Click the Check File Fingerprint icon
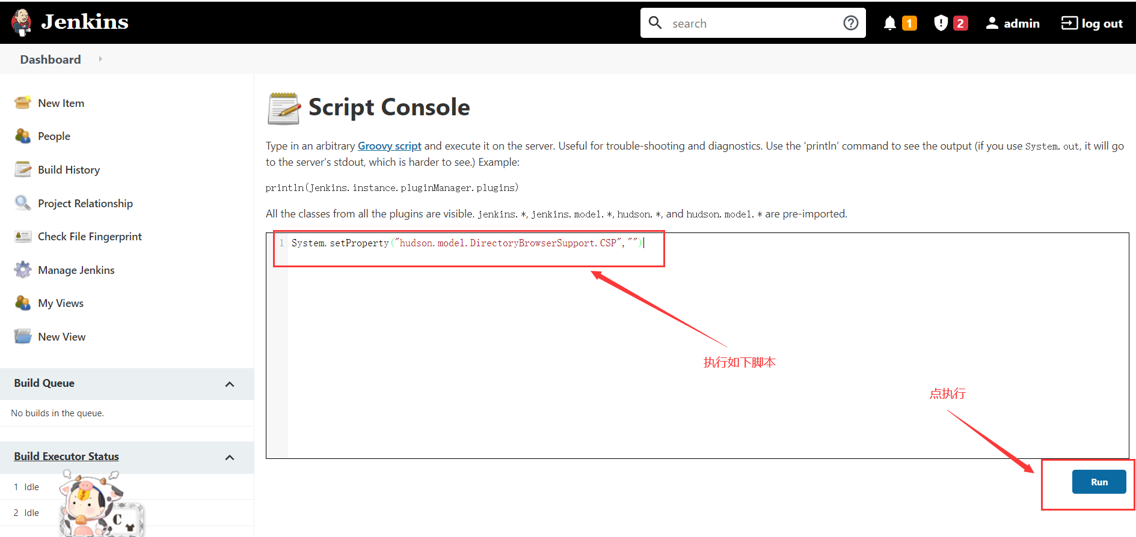The height and width of the screenshot is (537, 1136). pyautogui.click(x=23, y=237)
